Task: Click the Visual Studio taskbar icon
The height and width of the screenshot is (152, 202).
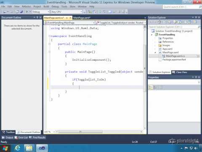Action: tap(42, 148)
